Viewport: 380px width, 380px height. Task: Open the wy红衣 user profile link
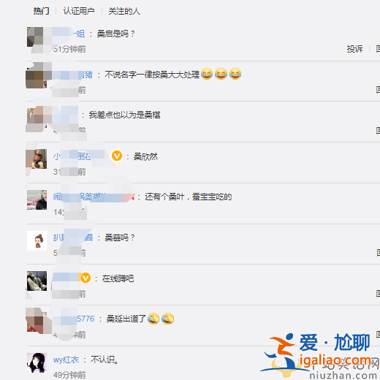pyautogui.click(x=66, y=360)
